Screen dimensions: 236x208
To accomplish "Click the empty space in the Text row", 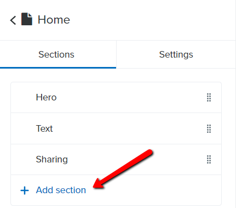I will point(128,128).
